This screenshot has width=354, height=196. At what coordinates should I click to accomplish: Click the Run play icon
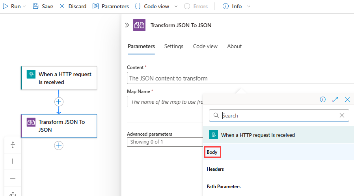click(6, 6)
